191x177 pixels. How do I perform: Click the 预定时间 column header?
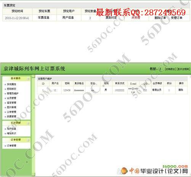[x=17, y=11]
